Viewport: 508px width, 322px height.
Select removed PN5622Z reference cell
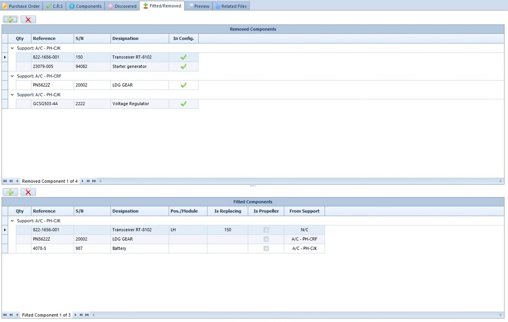[x=52, y=85]
